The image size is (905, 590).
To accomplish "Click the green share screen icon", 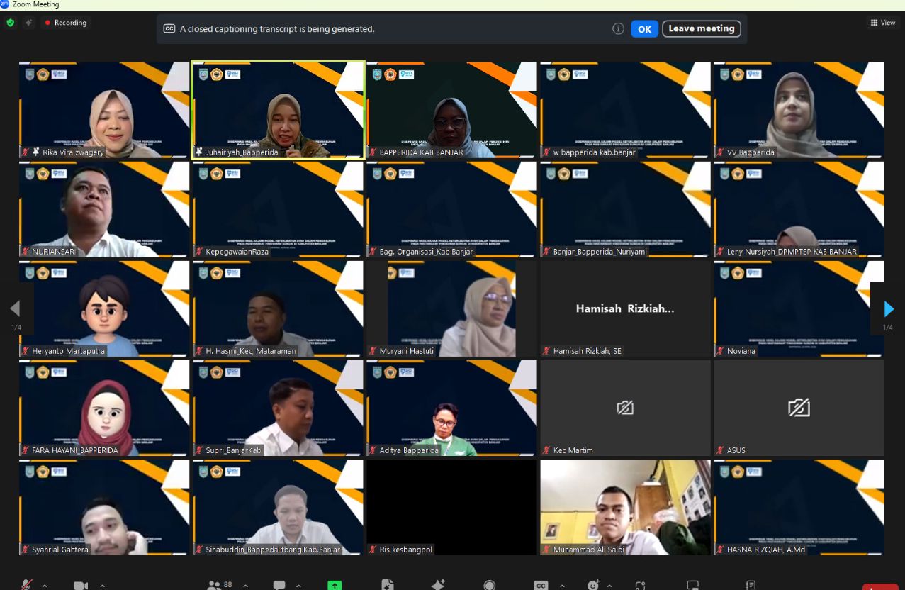I will click(335, 585).
